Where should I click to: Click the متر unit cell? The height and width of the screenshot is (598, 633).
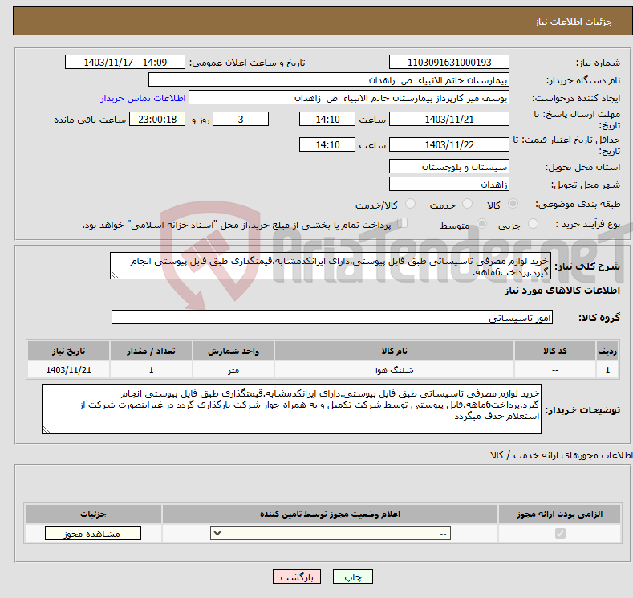click(233, 370)
